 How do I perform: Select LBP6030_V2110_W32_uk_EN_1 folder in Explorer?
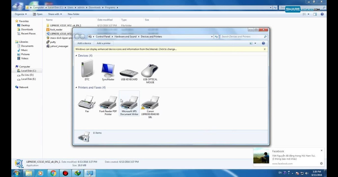66,26
